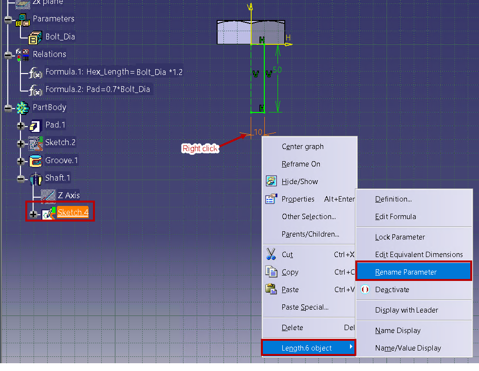Collapse the Shaft.1 tree node

[21, 178]
